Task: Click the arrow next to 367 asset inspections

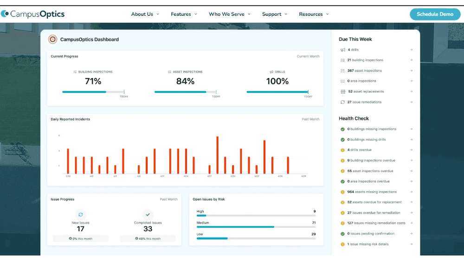Action: pos(411,71)
